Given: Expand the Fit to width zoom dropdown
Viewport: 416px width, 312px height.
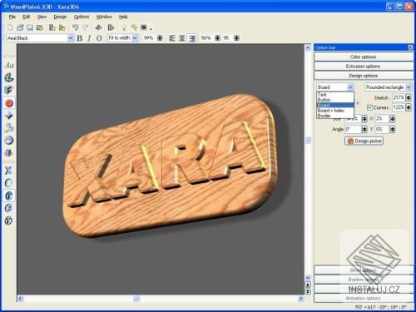Looking at the screenshot, I should pos(135,38).
